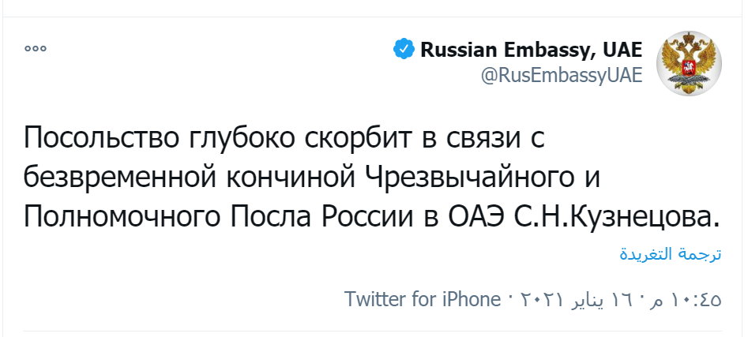Click the word "Посольство" in the tweet
Screen dimensions: 748x337
click(x=103, y=139)
